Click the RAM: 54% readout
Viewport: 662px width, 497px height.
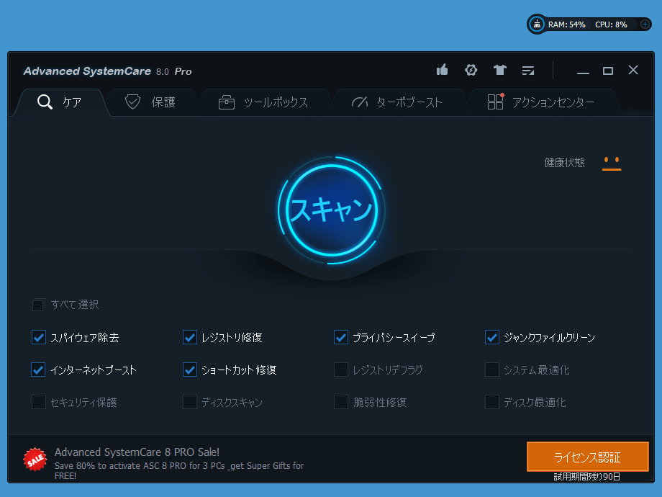566,24
